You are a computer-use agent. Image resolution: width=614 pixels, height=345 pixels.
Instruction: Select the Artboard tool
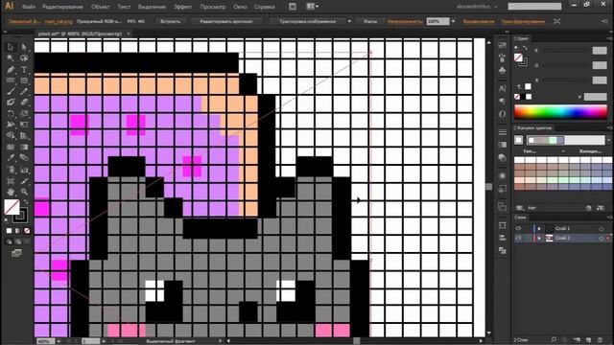[x=11, y=181]
